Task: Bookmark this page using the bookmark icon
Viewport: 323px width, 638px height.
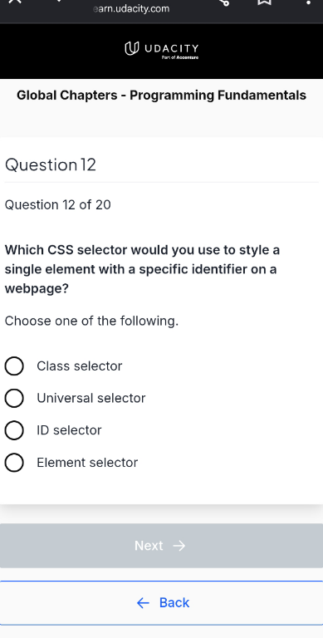Action: click(x=264, y=2)
